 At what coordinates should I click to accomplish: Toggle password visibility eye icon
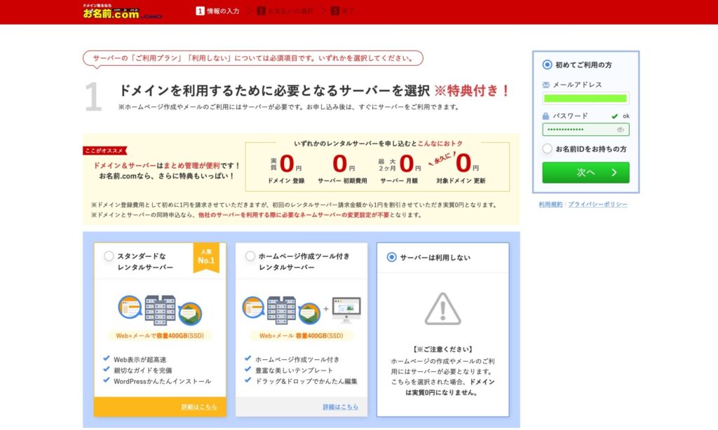click(x=620, y=130)
